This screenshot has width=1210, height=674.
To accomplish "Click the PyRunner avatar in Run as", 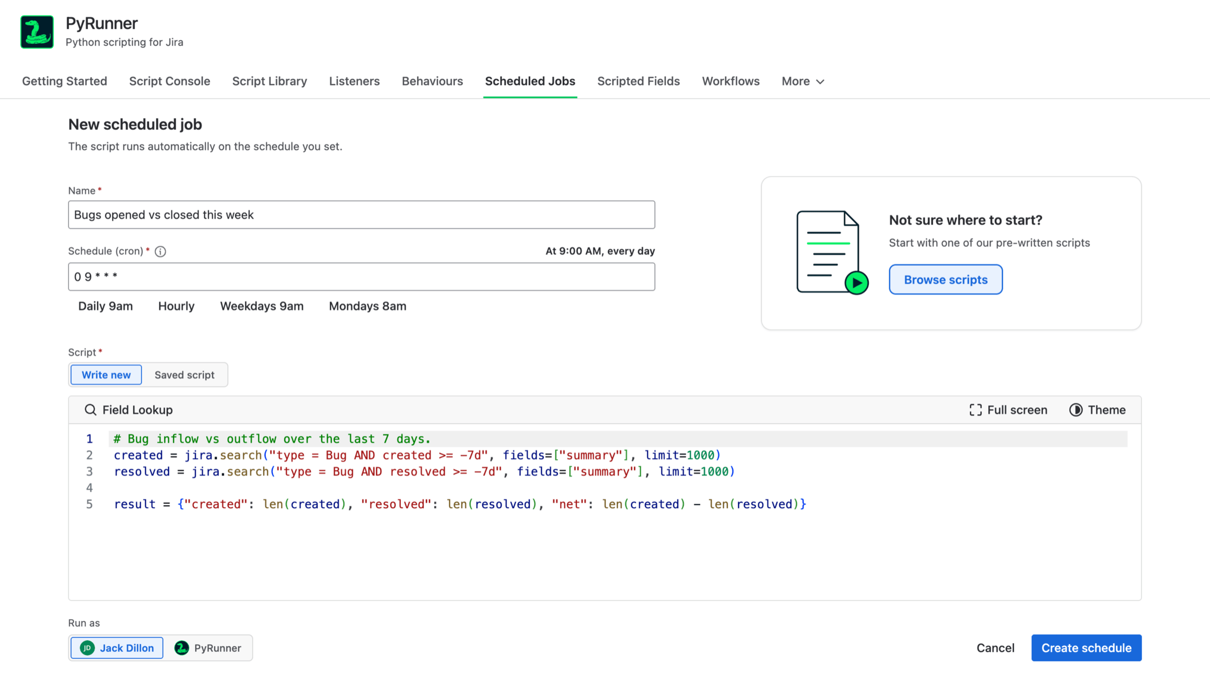I will [181, 648].
